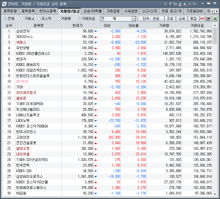220x199 pixels.
Task: Click the upper-limit arrow on 고려아연 row
Action: 95,138
